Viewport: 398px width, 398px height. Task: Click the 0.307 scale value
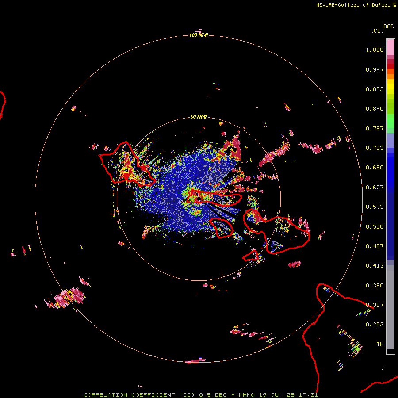pyautogui.click(x=375, y=305)
